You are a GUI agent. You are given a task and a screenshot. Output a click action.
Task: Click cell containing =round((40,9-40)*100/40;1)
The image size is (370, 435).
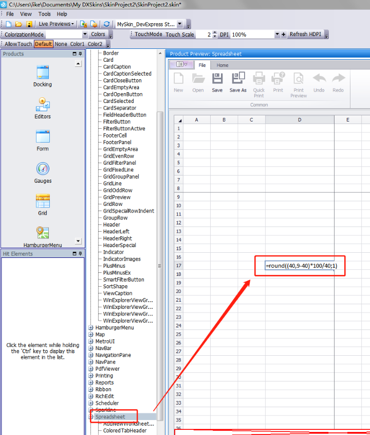point(300,266)
